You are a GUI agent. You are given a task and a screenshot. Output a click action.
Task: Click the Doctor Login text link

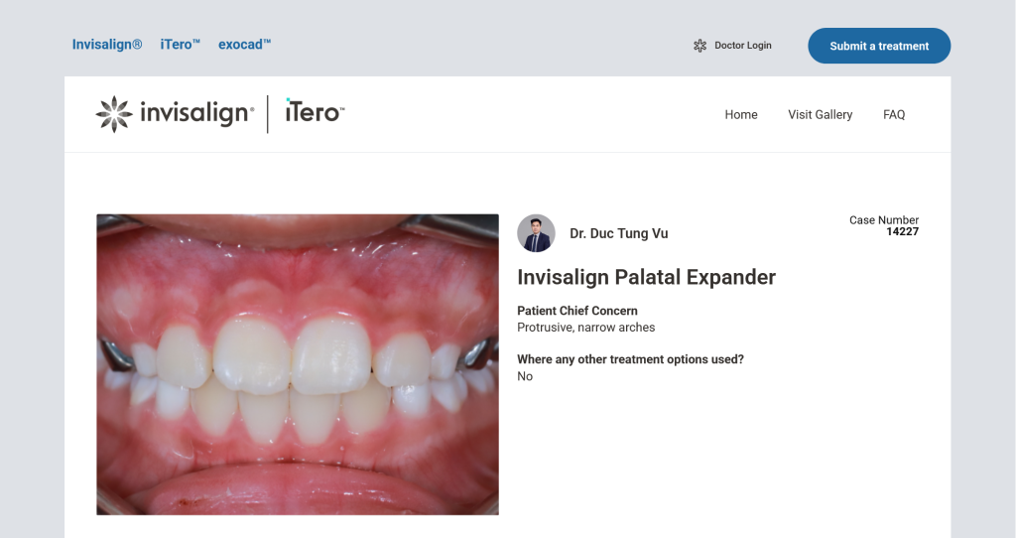[x=742, y=46]
